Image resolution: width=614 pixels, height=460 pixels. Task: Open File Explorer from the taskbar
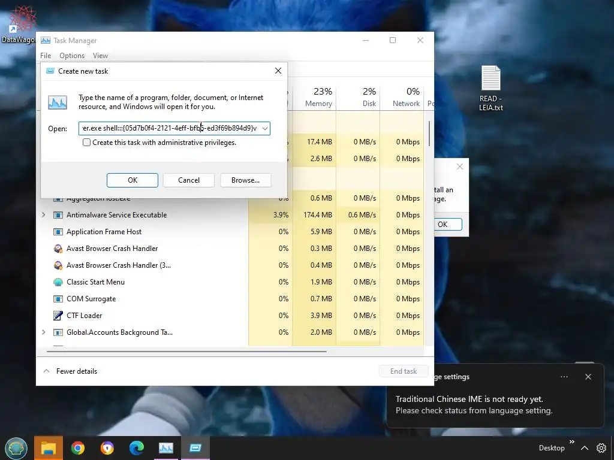[49, 448]
